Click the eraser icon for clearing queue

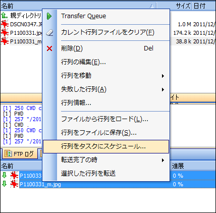(x=49, y=33)
